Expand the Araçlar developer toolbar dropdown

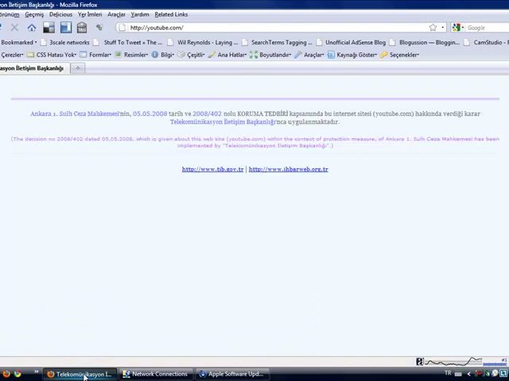(309, 55)
